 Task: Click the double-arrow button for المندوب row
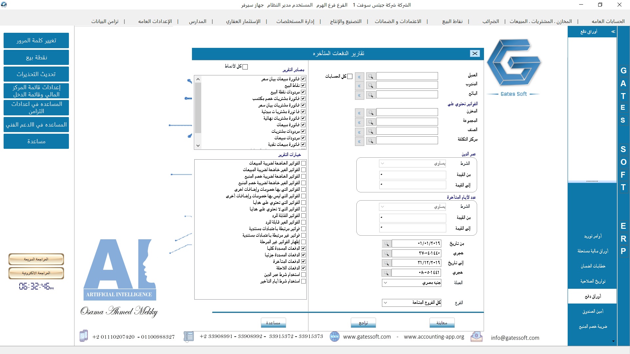[x=359, y=86]
